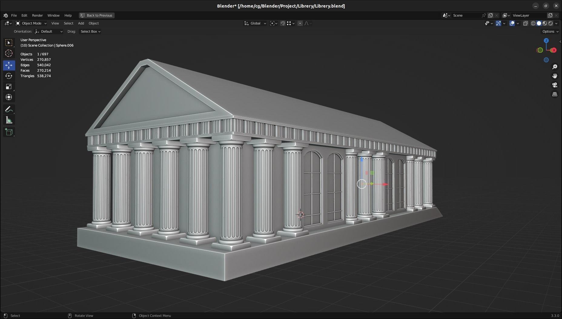Open editor type dropdown
This screenshot has height=319, width=562.
coord(8,23)
